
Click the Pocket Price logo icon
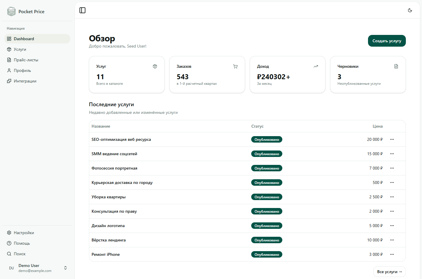pos(11,11)
